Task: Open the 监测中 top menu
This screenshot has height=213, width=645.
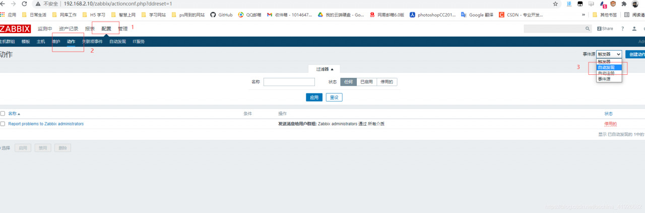Action: click(45, 29)
